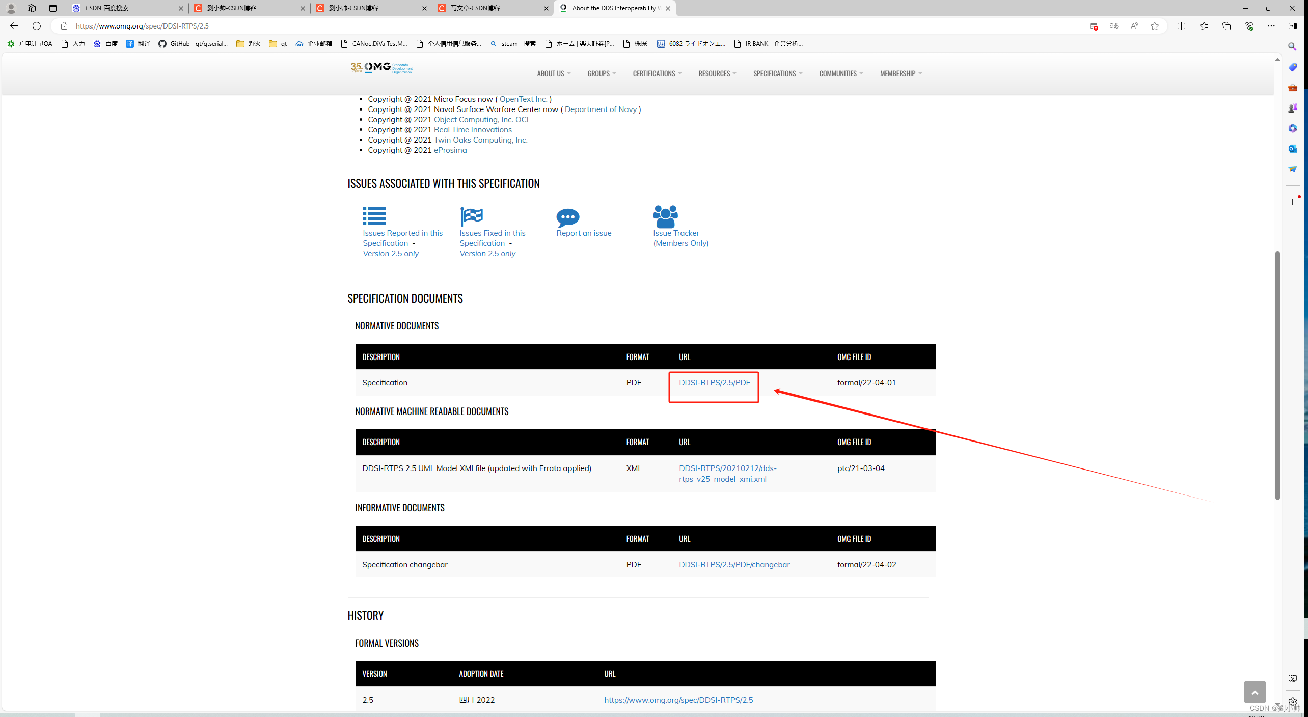Screen dimensions: 1308x717
Task: Click the DDSI-RTPS/2.5/PDF/changebar link
Action: coord(734,564)
